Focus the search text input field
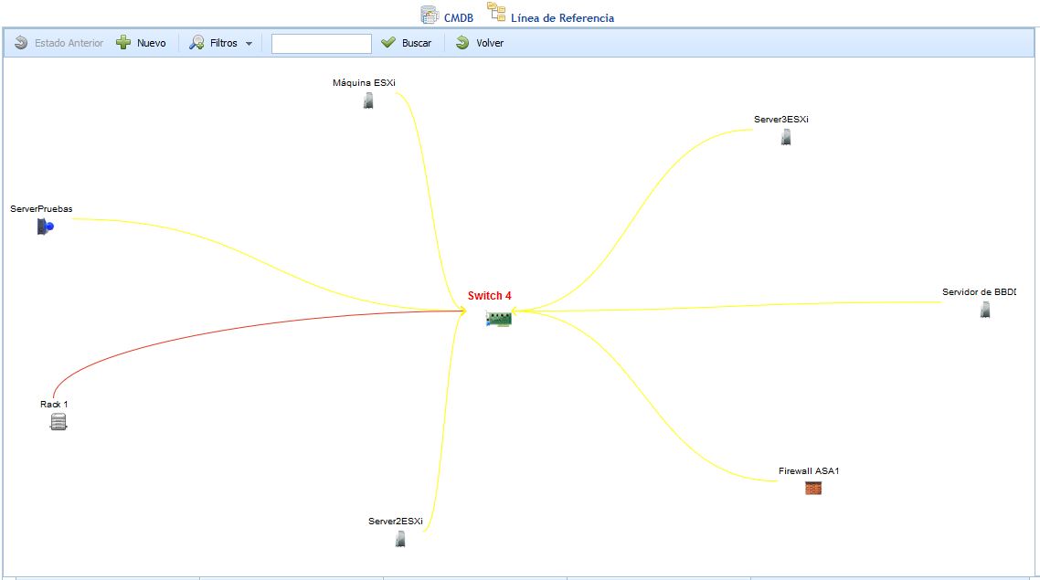This screenshot has width=1040, height=580. [x=322, y=43]
